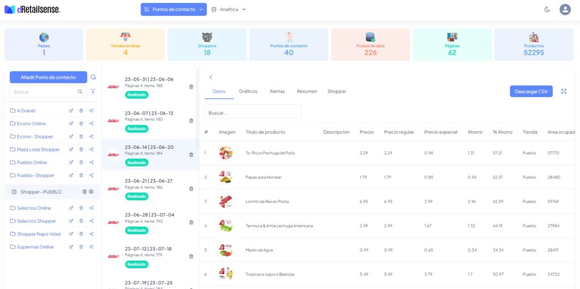Click the Tiendas en línea card
580x289 pixels.
125,45
